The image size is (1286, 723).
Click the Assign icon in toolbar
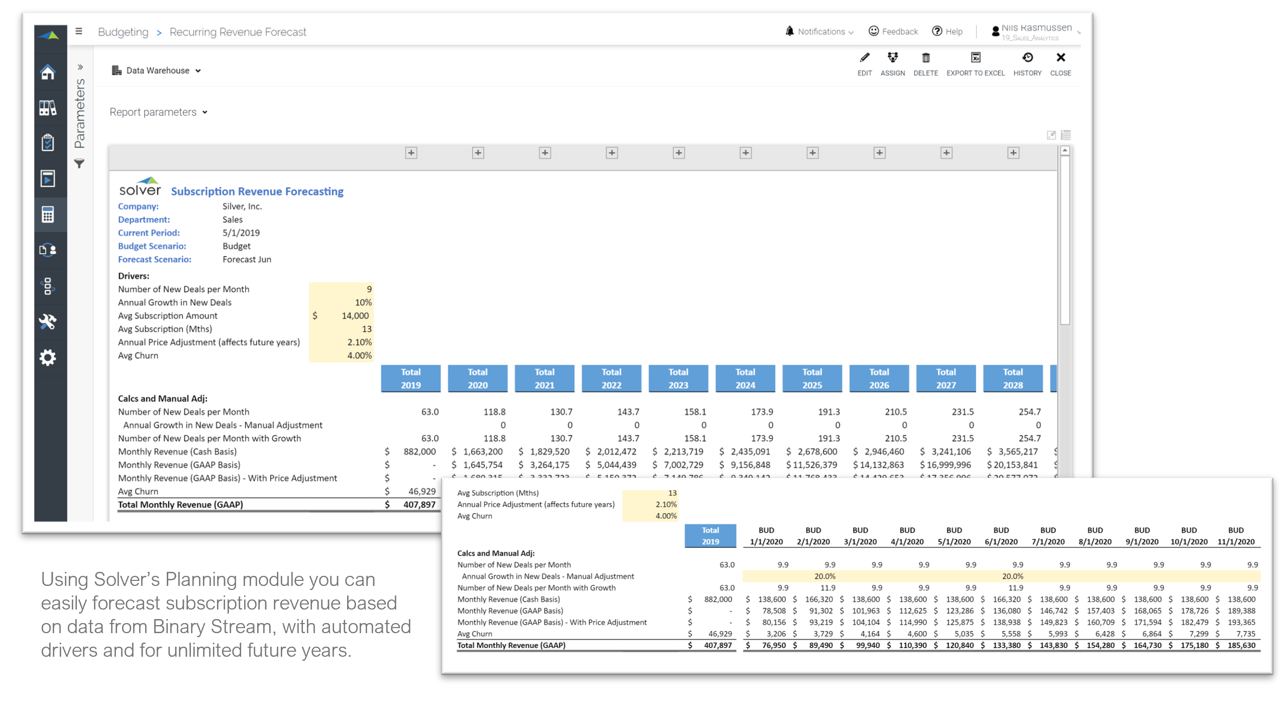click(x=892, y=58)
